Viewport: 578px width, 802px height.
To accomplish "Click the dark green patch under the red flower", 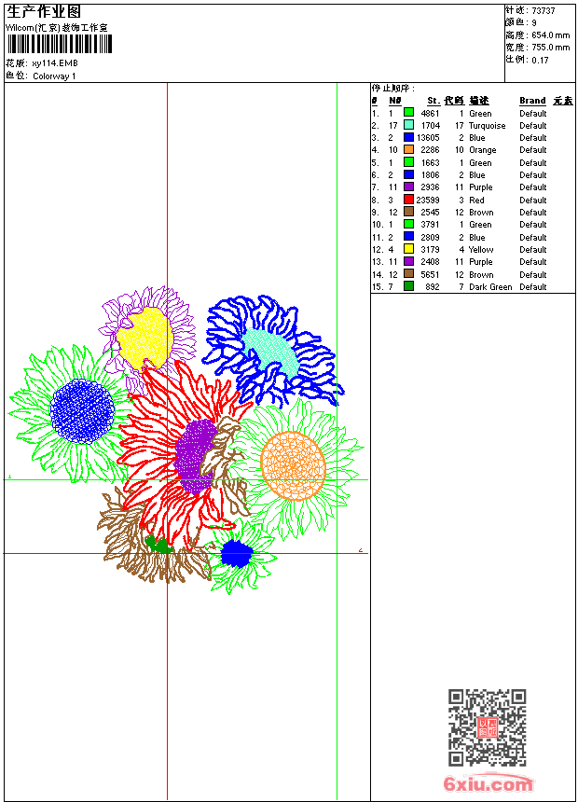I will point(158,545).
